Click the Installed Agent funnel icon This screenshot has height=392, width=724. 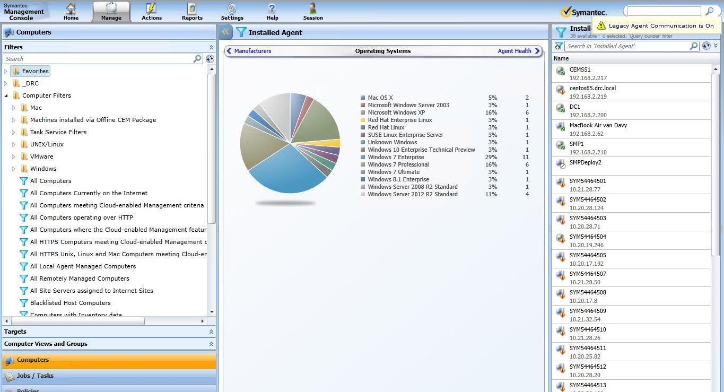pyautogui.click(x=241, y=32)
